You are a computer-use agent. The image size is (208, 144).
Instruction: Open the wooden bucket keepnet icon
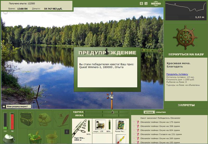pos(53,137)
